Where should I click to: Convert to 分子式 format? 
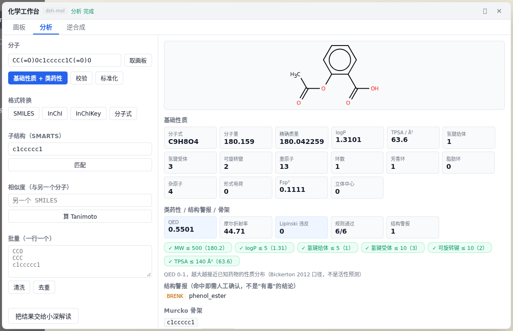pyautogui.click(x=123, y=114)
